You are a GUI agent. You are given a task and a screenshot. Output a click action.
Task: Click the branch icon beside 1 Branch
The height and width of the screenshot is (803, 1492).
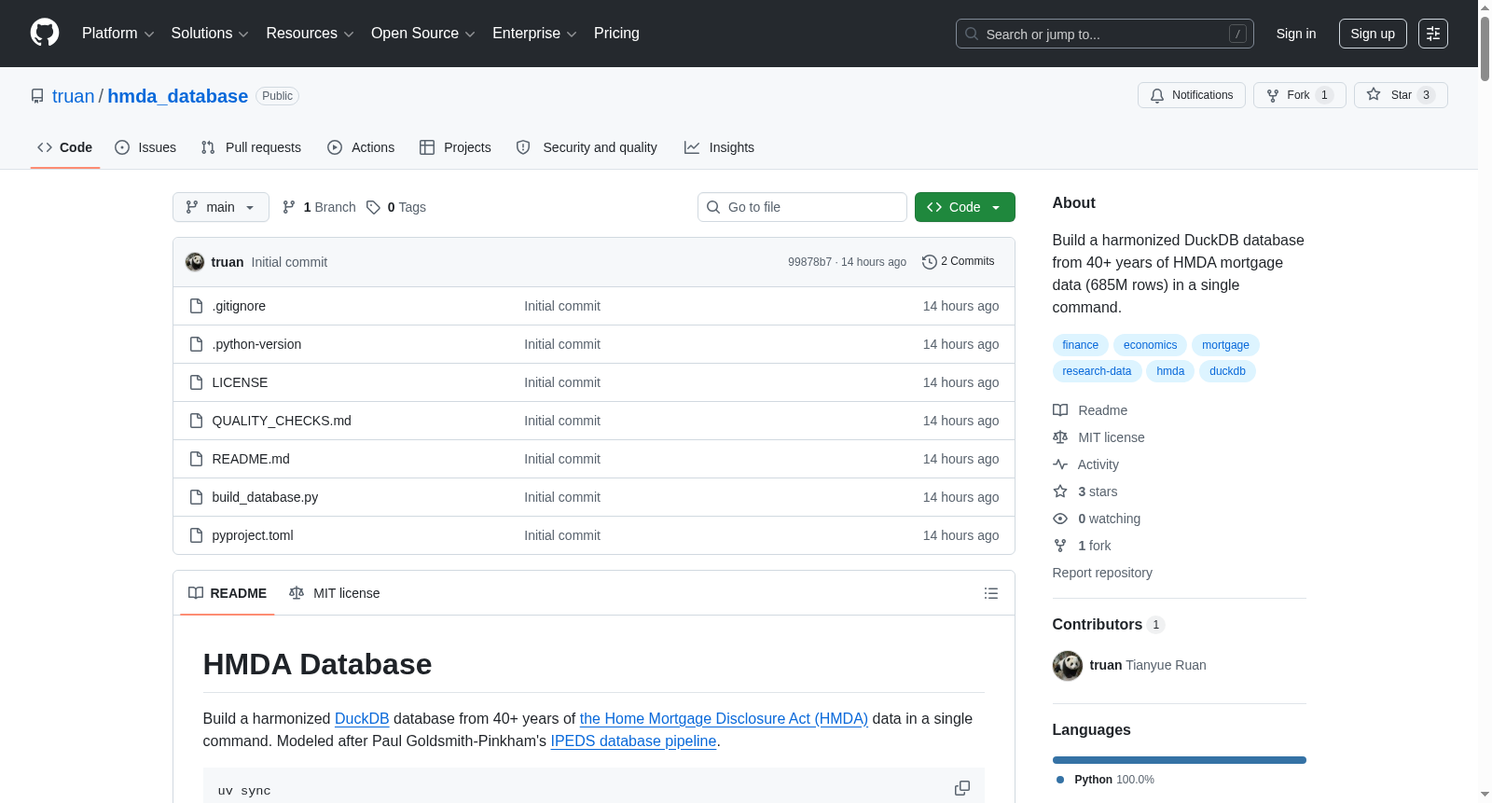[x=289, y=207]
